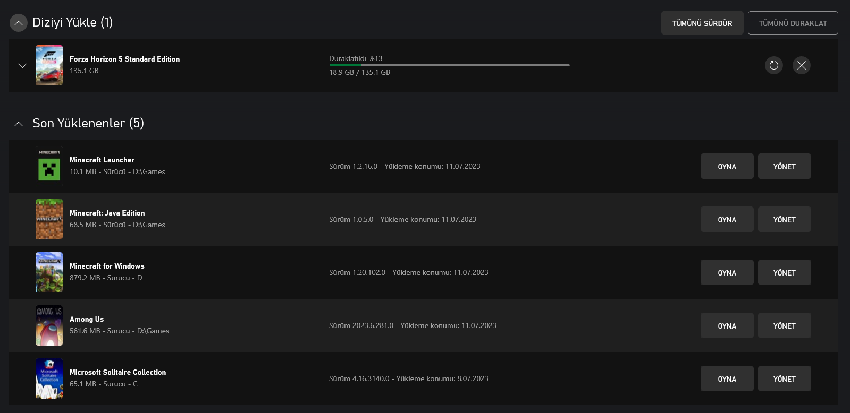Play Minecraft Launcher with Oyna button

[727, 167]
